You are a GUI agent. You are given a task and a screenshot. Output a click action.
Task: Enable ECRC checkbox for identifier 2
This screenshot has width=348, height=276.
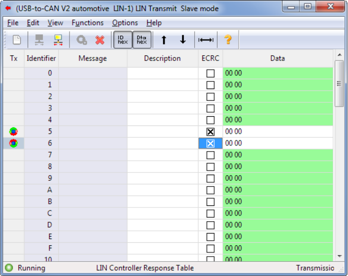point(211,96)
